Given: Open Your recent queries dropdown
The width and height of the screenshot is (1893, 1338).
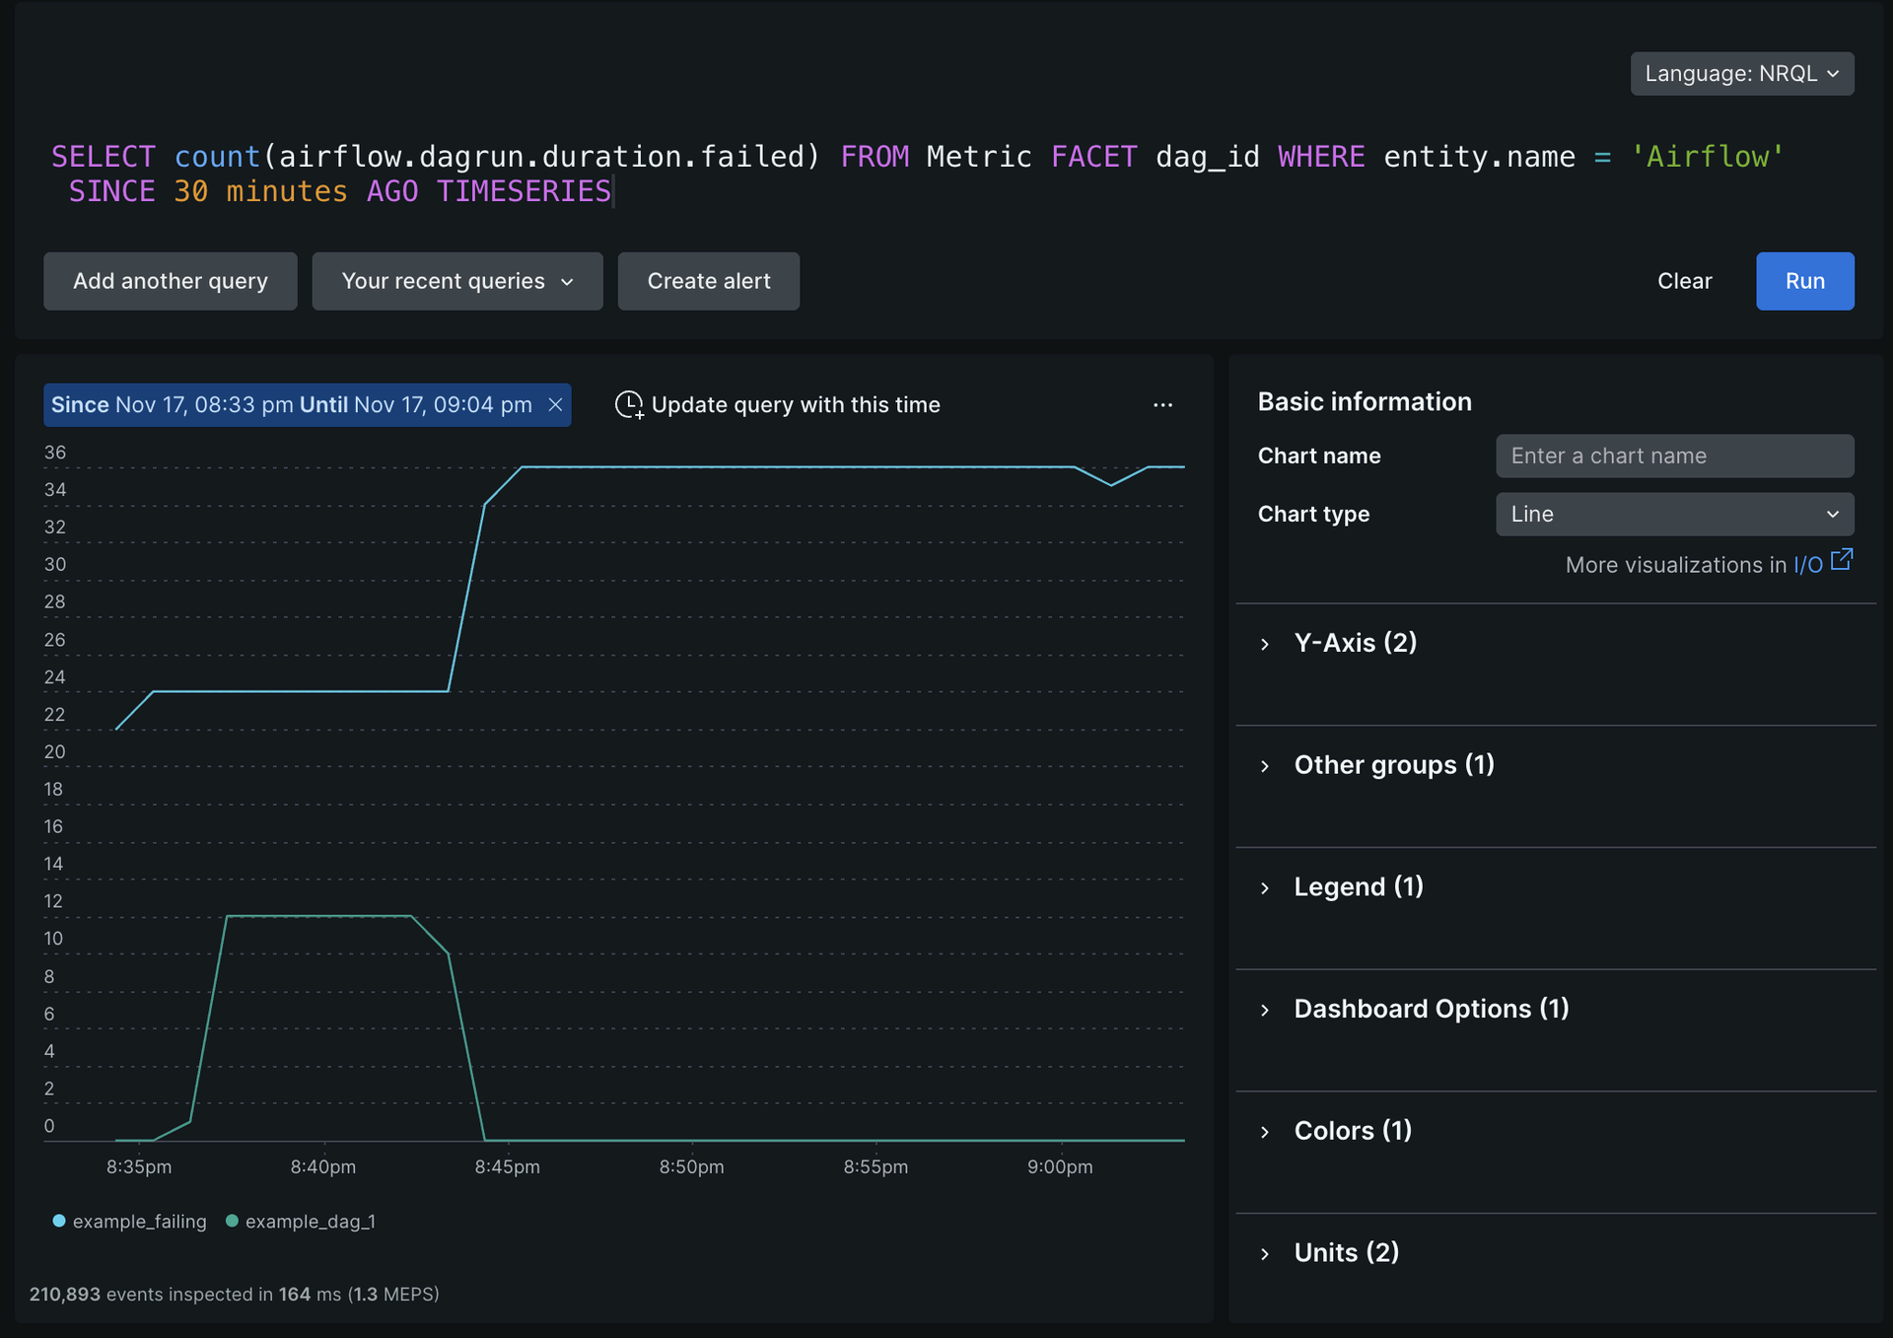Looking at the screenshot, I should (456, 282).
